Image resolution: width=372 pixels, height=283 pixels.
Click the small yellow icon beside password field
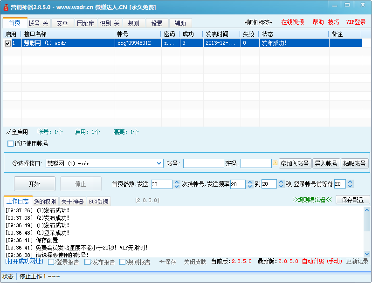pos(275,163)
